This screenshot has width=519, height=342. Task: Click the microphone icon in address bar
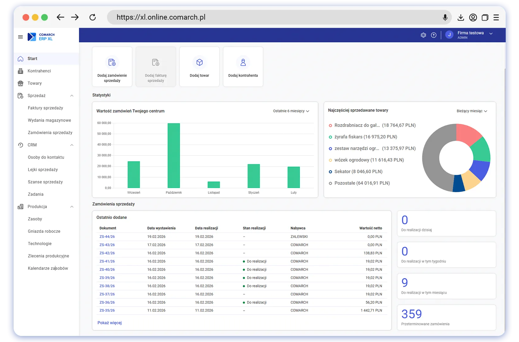pos(445,17)
